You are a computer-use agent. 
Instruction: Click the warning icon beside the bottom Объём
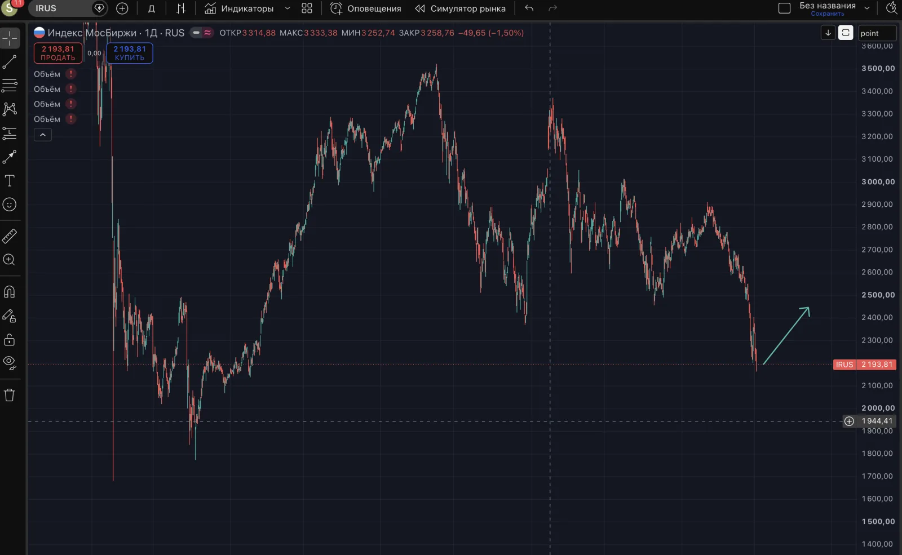click(x=71, y=119)
